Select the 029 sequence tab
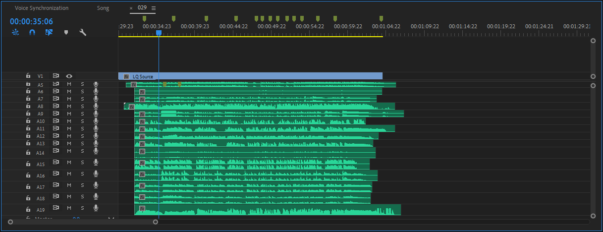Image resolution: width=603 pixels, height=232 pixels. click(142, 8)
